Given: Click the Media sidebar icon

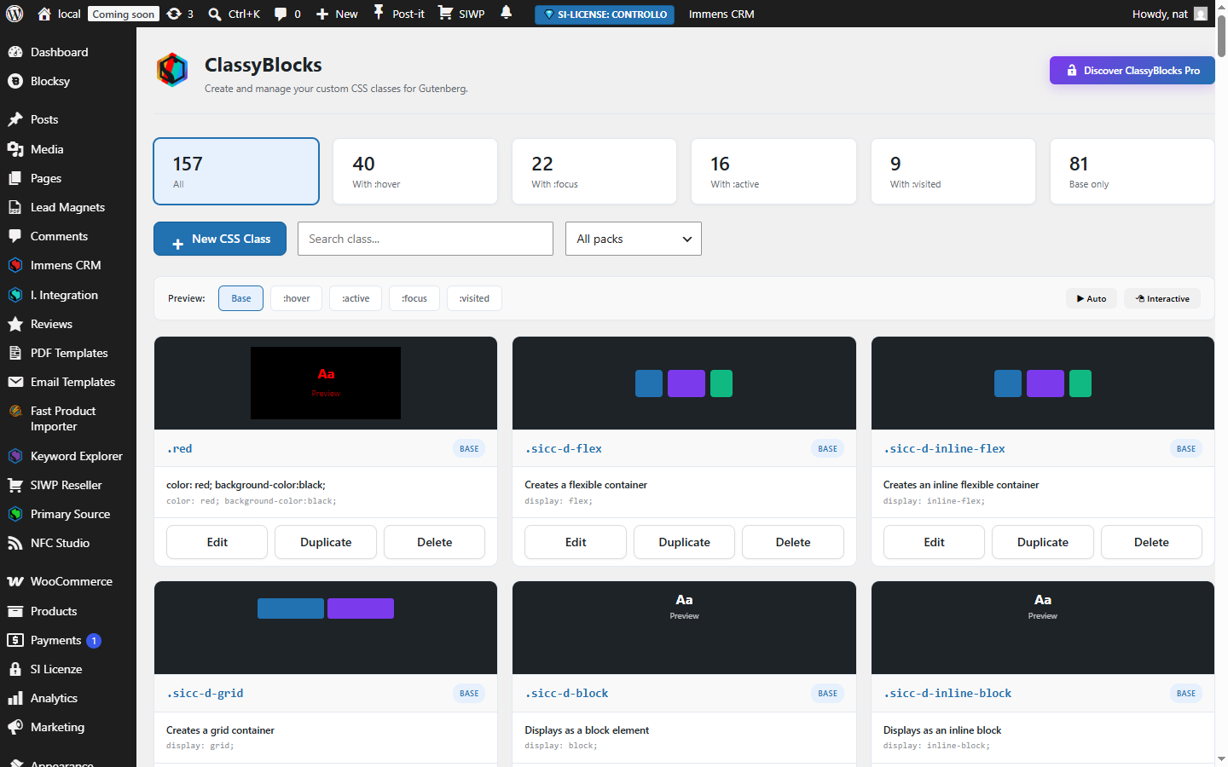Looking at the screenshot, I should point(15,149).
